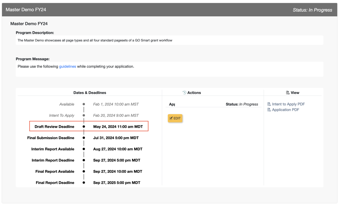Click the Master Demo FY24 title in header bar
The height and width of the screenshot is (208, 341).
point(26,10)
